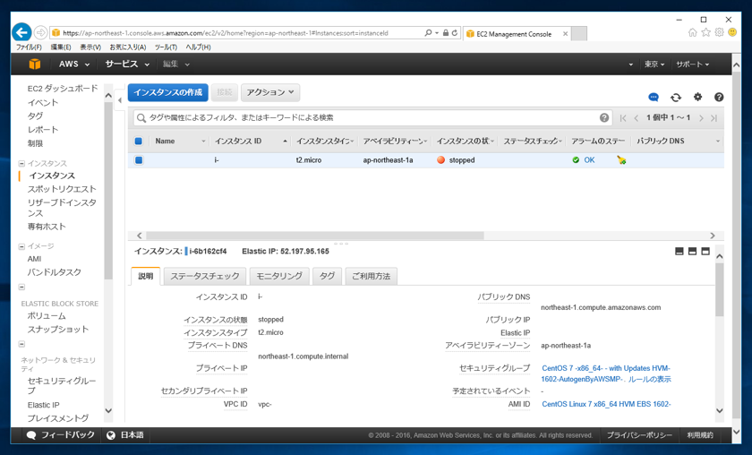
Task: Switch to the ステータスチェック tab
Action: pyautogui.click(x=205, y=276)
